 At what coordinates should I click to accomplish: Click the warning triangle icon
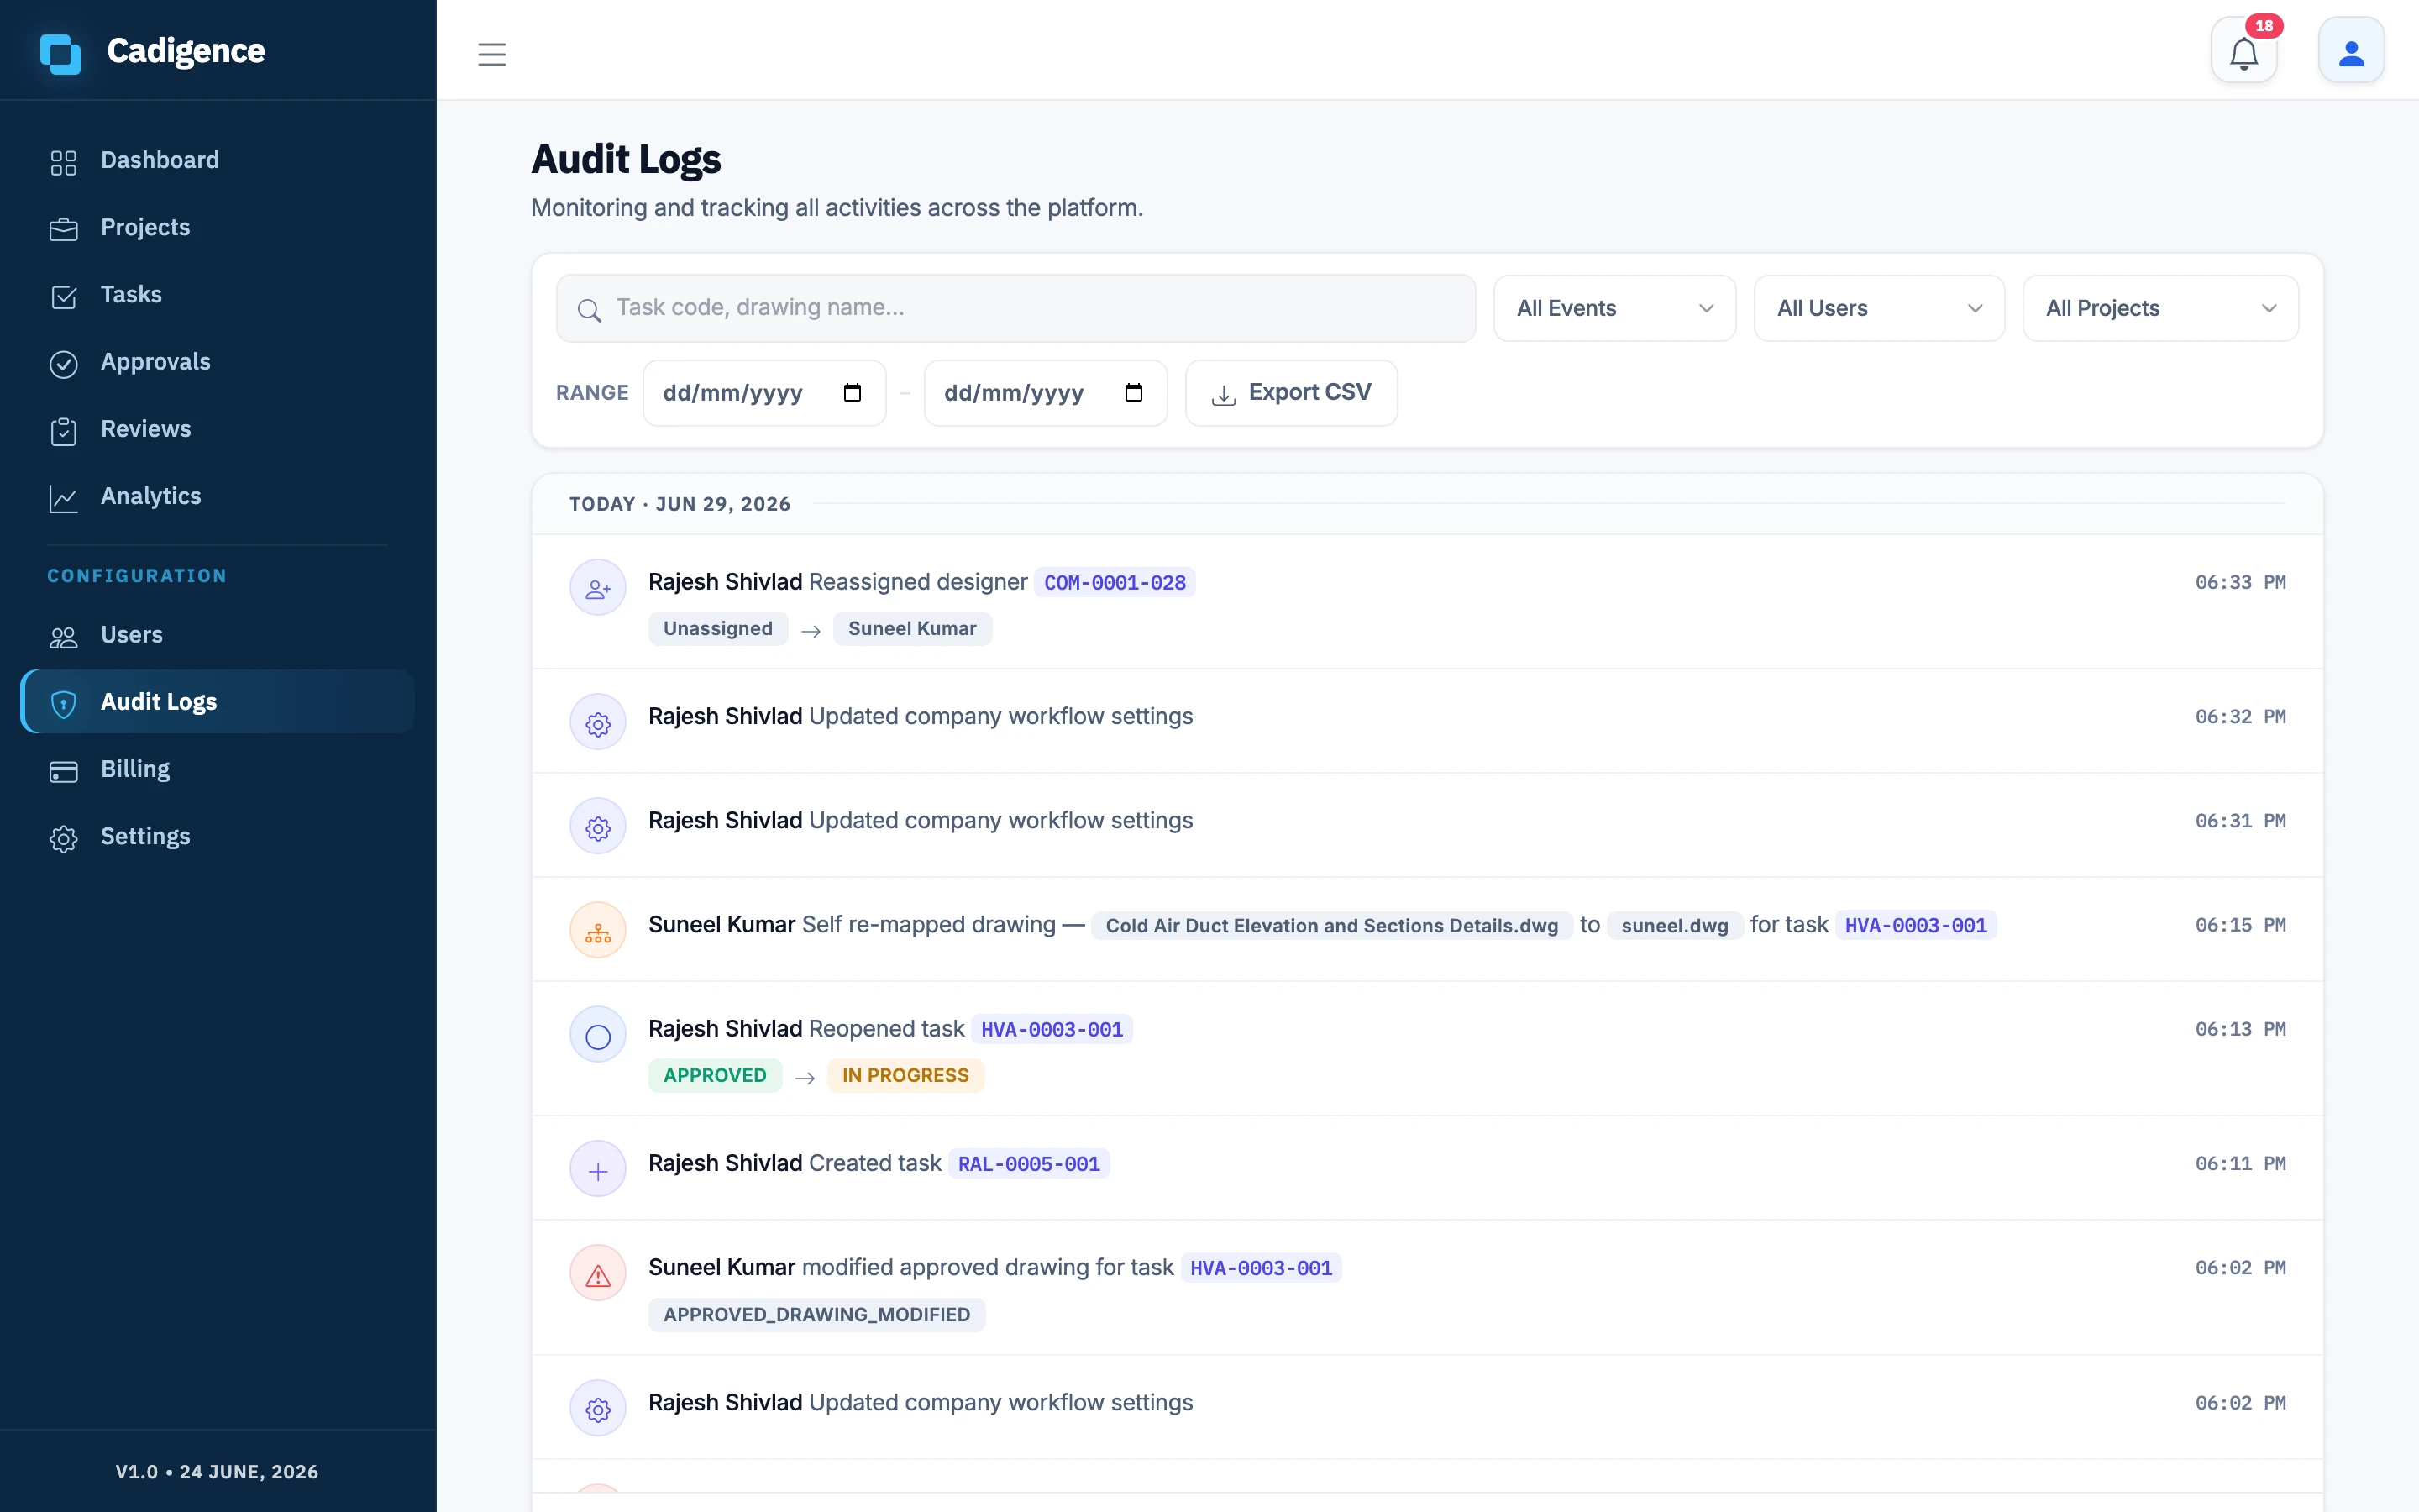[x=598, y=1273]
